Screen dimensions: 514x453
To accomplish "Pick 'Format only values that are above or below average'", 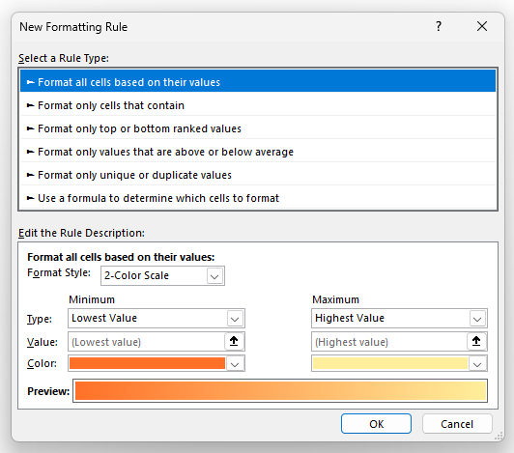I will [258, 152].
